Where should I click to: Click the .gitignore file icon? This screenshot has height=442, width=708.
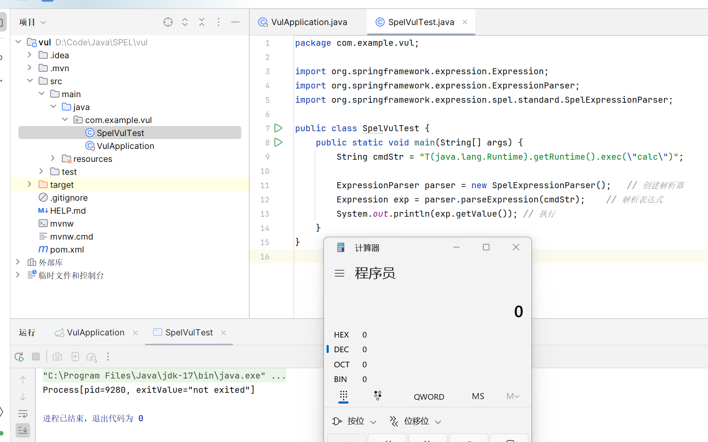[43, 198]
